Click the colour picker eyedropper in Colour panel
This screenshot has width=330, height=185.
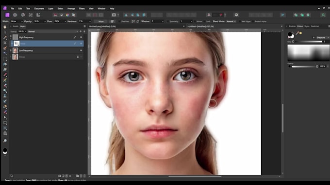click(x=297, y=33)
